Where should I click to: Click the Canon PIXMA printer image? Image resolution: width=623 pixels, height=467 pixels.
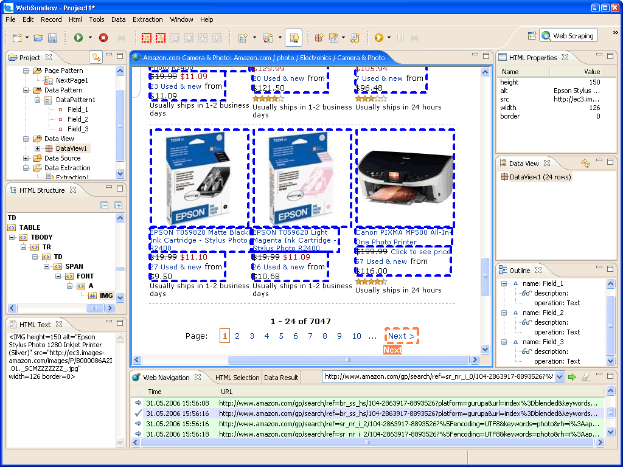tap(405, 178)
